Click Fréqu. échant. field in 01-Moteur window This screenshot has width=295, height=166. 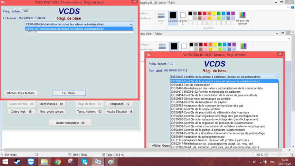point(171,64)
